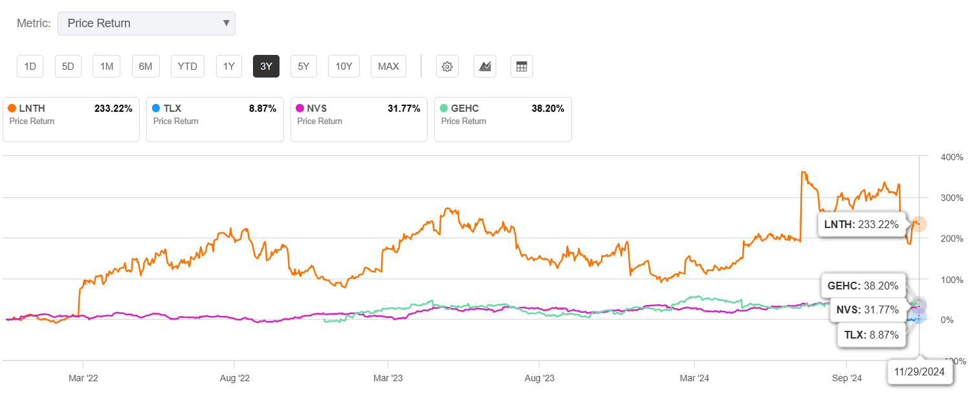977x398 pixels.
Task: Click the orange LNTH endpoint marker
Action: [919, 224]
